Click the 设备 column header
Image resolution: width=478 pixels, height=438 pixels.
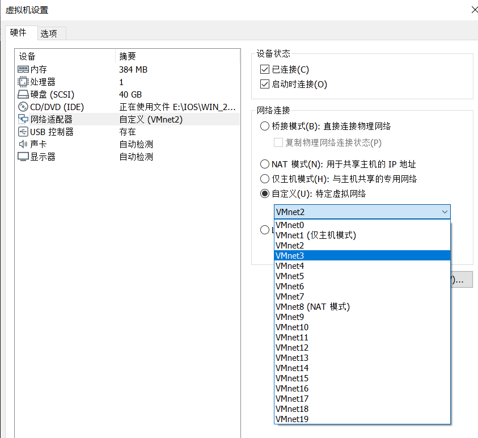tap(65, 56)
